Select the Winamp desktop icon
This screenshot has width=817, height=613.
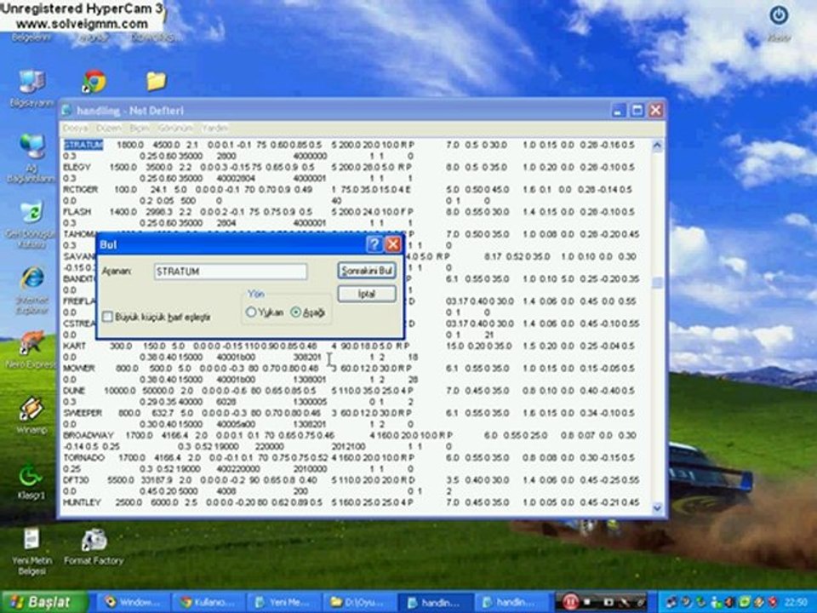pyautogui.click(x=31, y=415)
